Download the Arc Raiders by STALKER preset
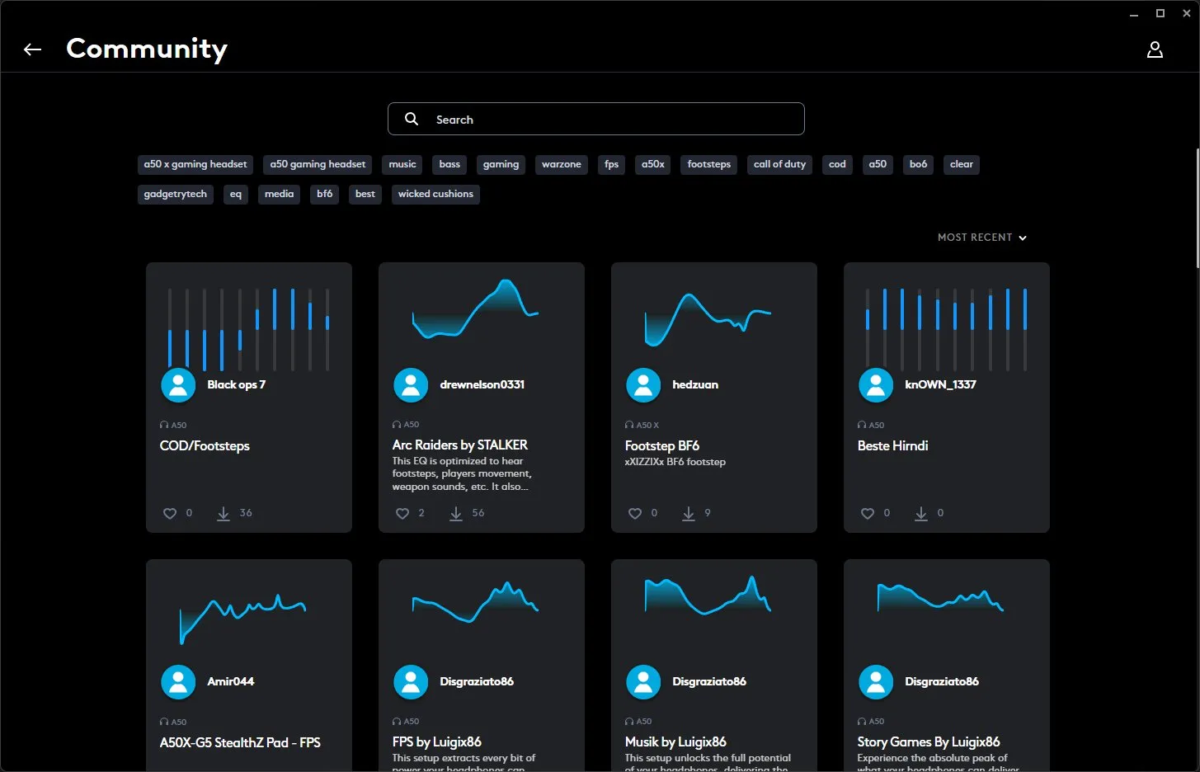 [x=456, y=513]
